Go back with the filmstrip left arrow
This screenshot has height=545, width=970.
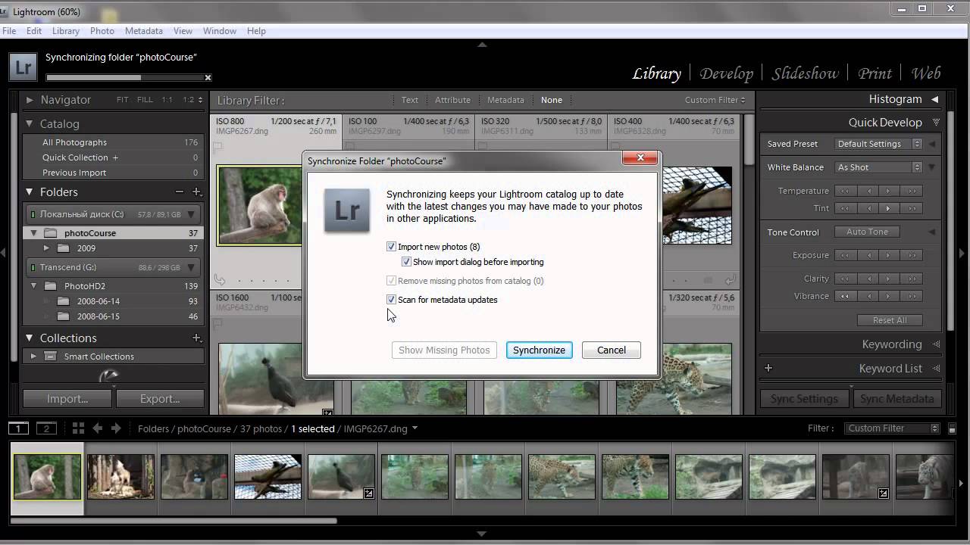pos(97,428)
